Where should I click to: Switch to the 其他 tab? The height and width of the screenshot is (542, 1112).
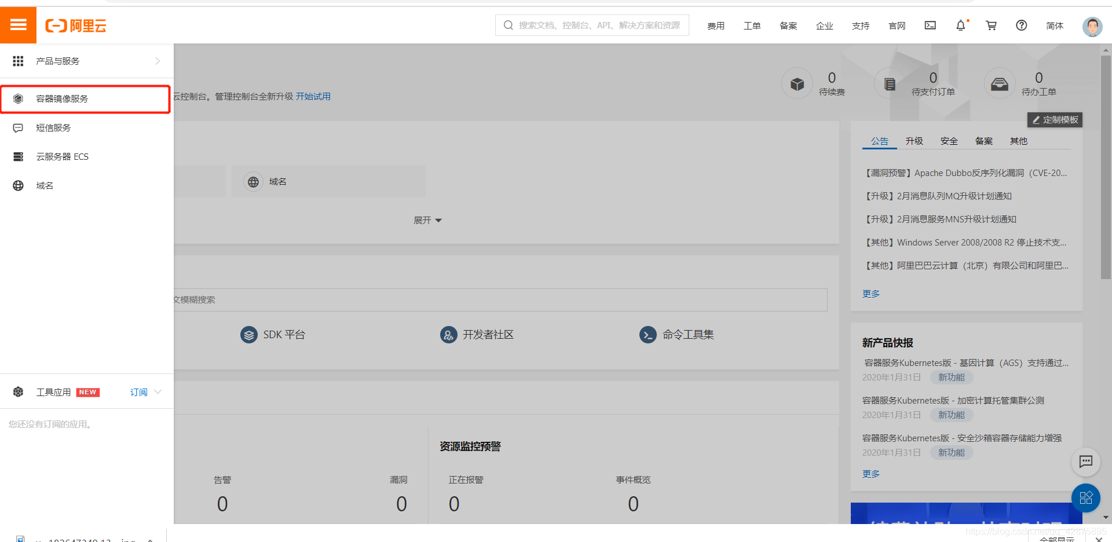tap(1018, 141)
